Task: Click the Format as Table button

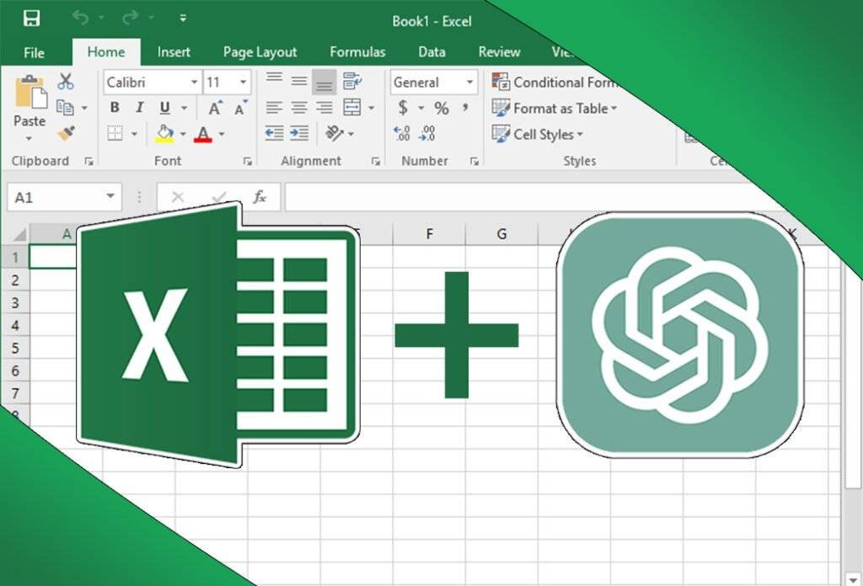Action: click(556, 109)
